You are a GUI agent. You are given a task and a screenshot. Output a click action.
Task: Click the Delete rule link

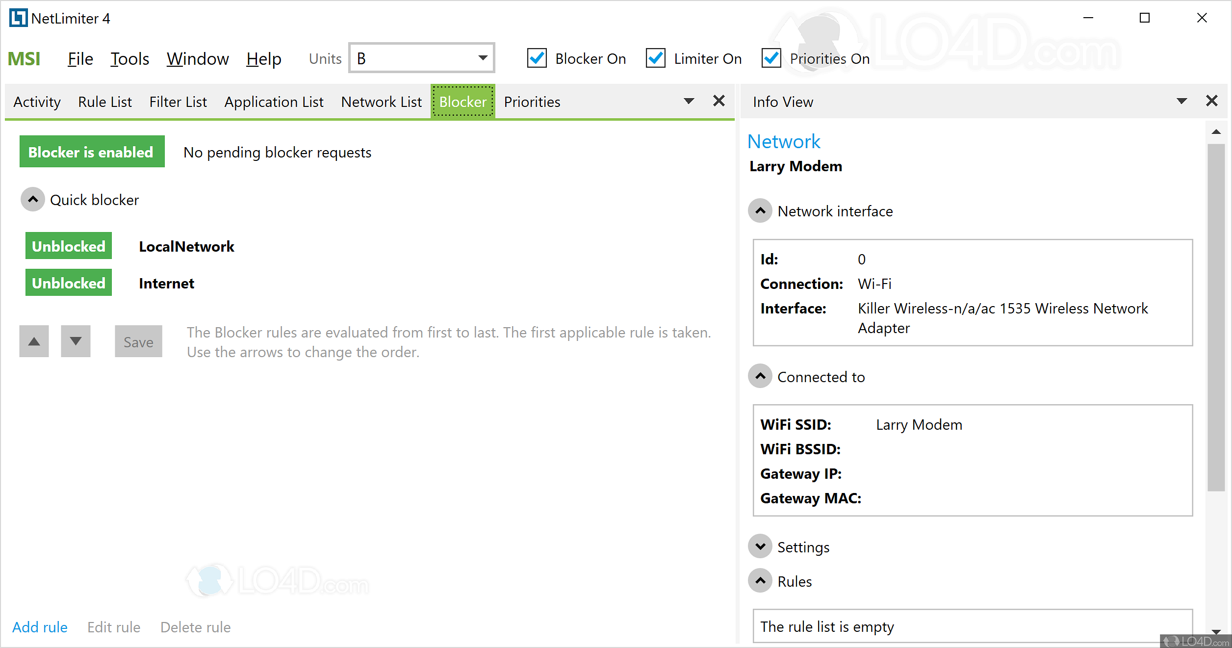point(196,627)
